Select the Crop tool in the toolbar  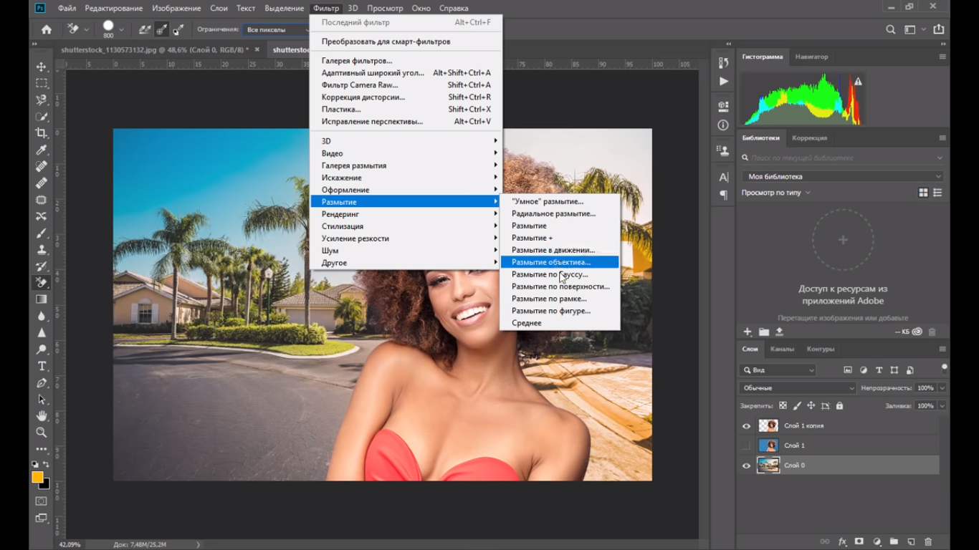click(42, 133)
